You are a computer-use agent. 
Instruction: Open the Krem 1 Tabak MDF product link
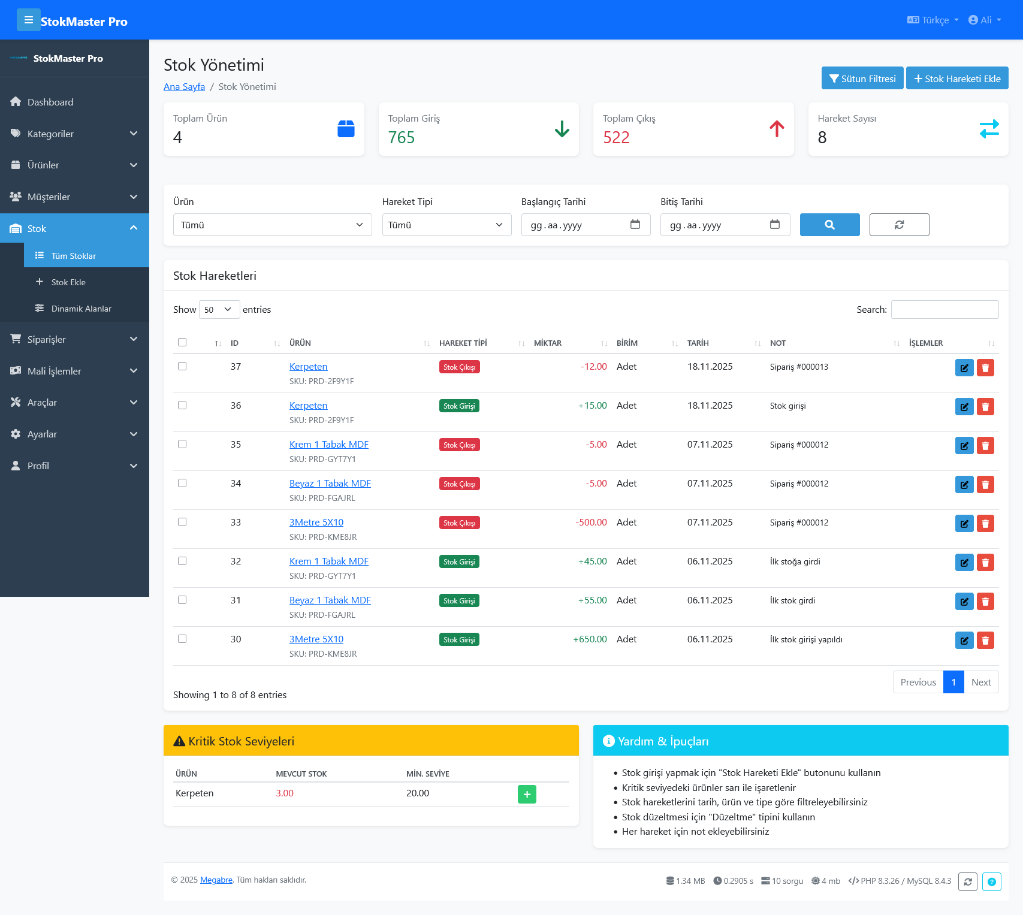[328, 444]
